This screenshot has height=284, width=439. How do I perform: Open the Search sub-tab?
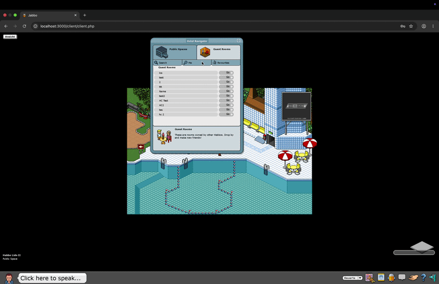click(168, 63)
